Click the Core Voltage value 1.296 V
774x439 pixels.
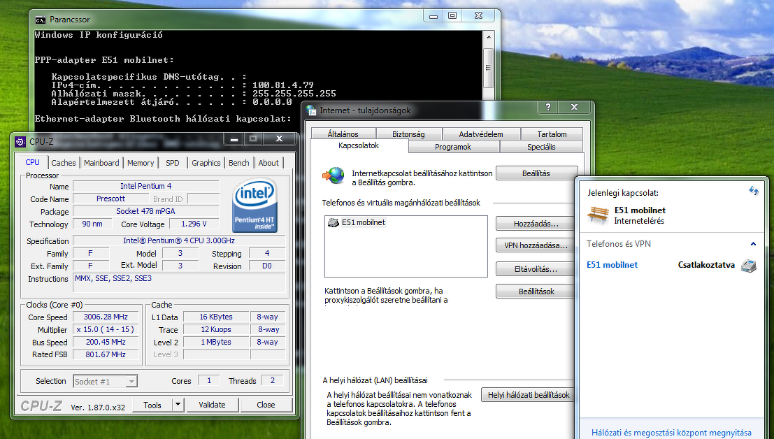coord(194,224)
